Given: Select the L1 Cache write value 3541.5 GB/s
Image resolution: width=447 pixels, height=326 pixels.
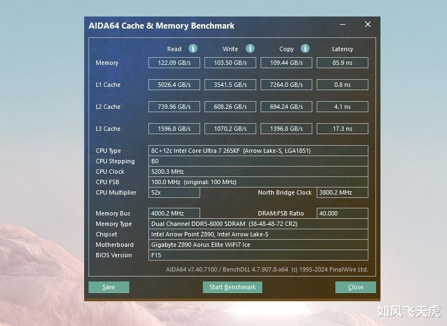Looking at the screenshot, I should click(230, 85).
